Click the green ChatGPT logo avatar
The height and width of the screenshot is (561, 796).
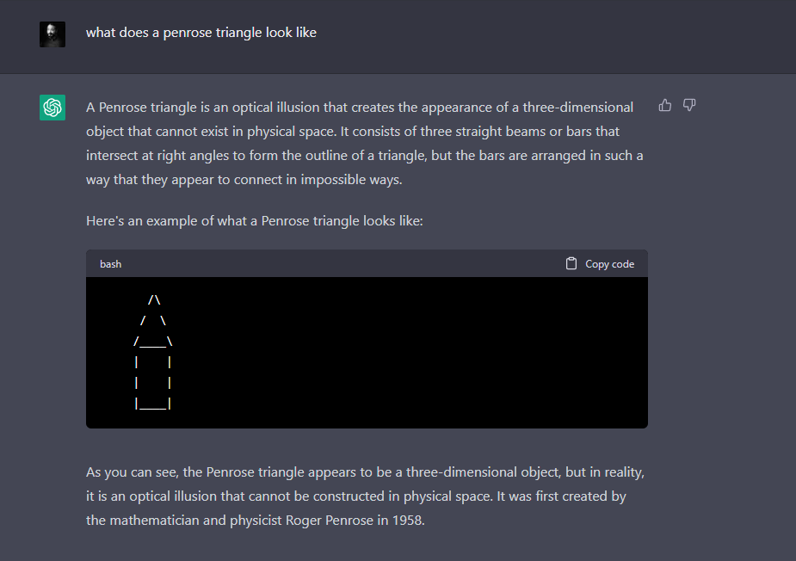click(52, 107)
